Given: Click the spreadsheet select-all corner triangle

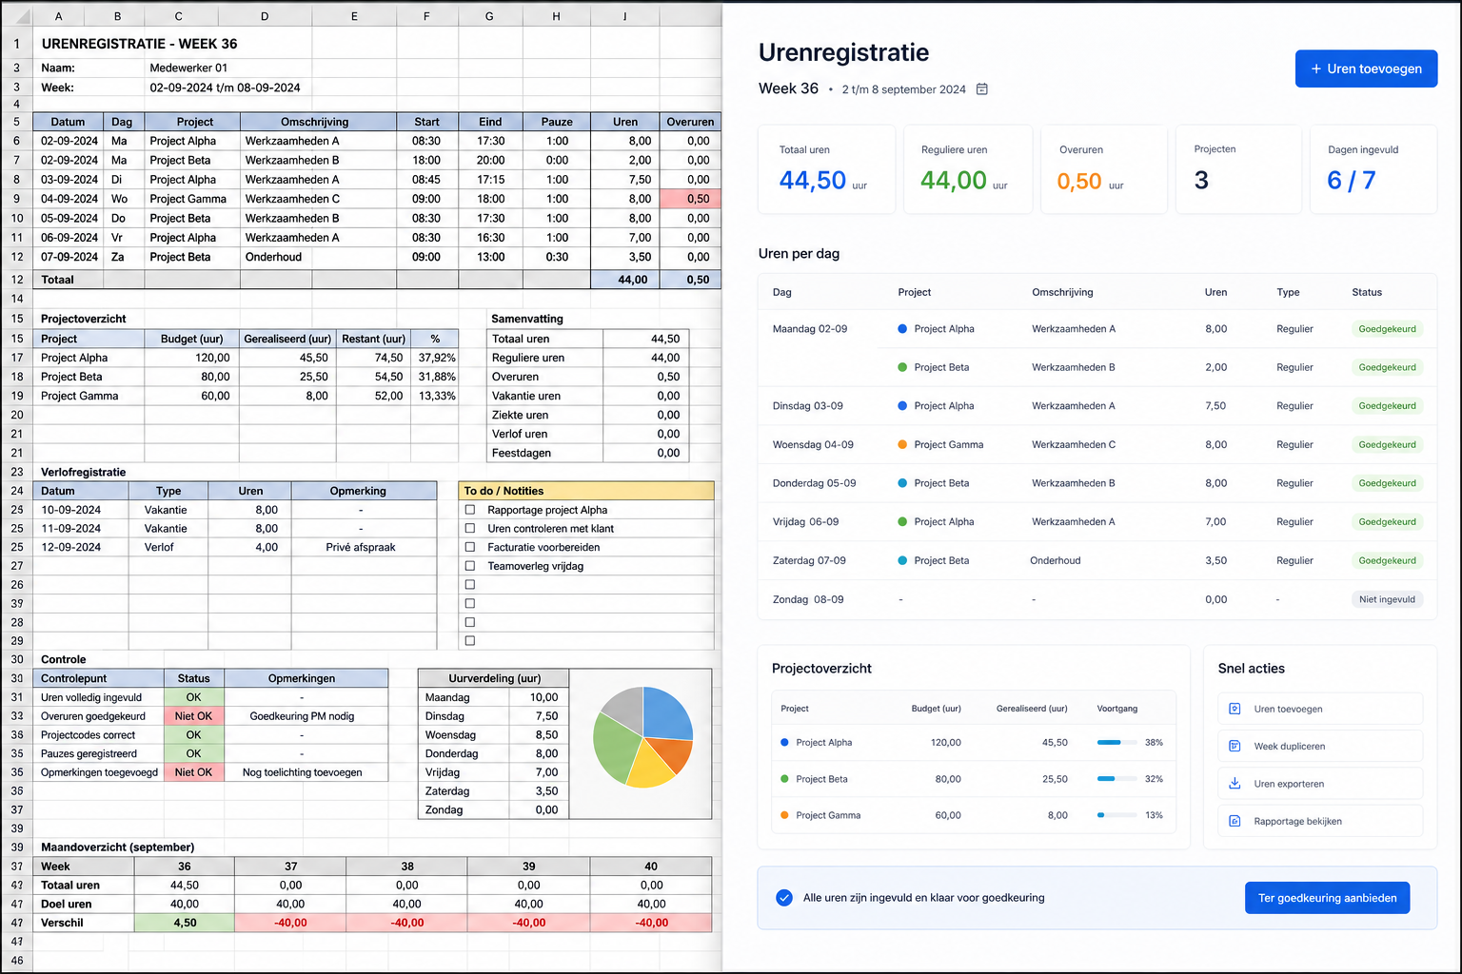Looking at the screenshot, I should pos(23,16).
